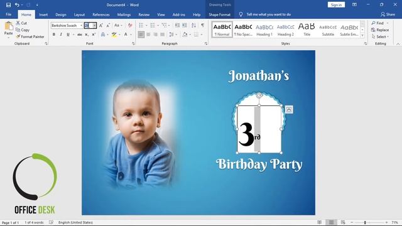Open the Font dialog launcher

133,44
